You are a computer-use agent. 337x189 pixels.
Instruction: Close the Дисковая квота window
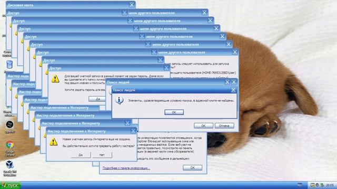132,5
